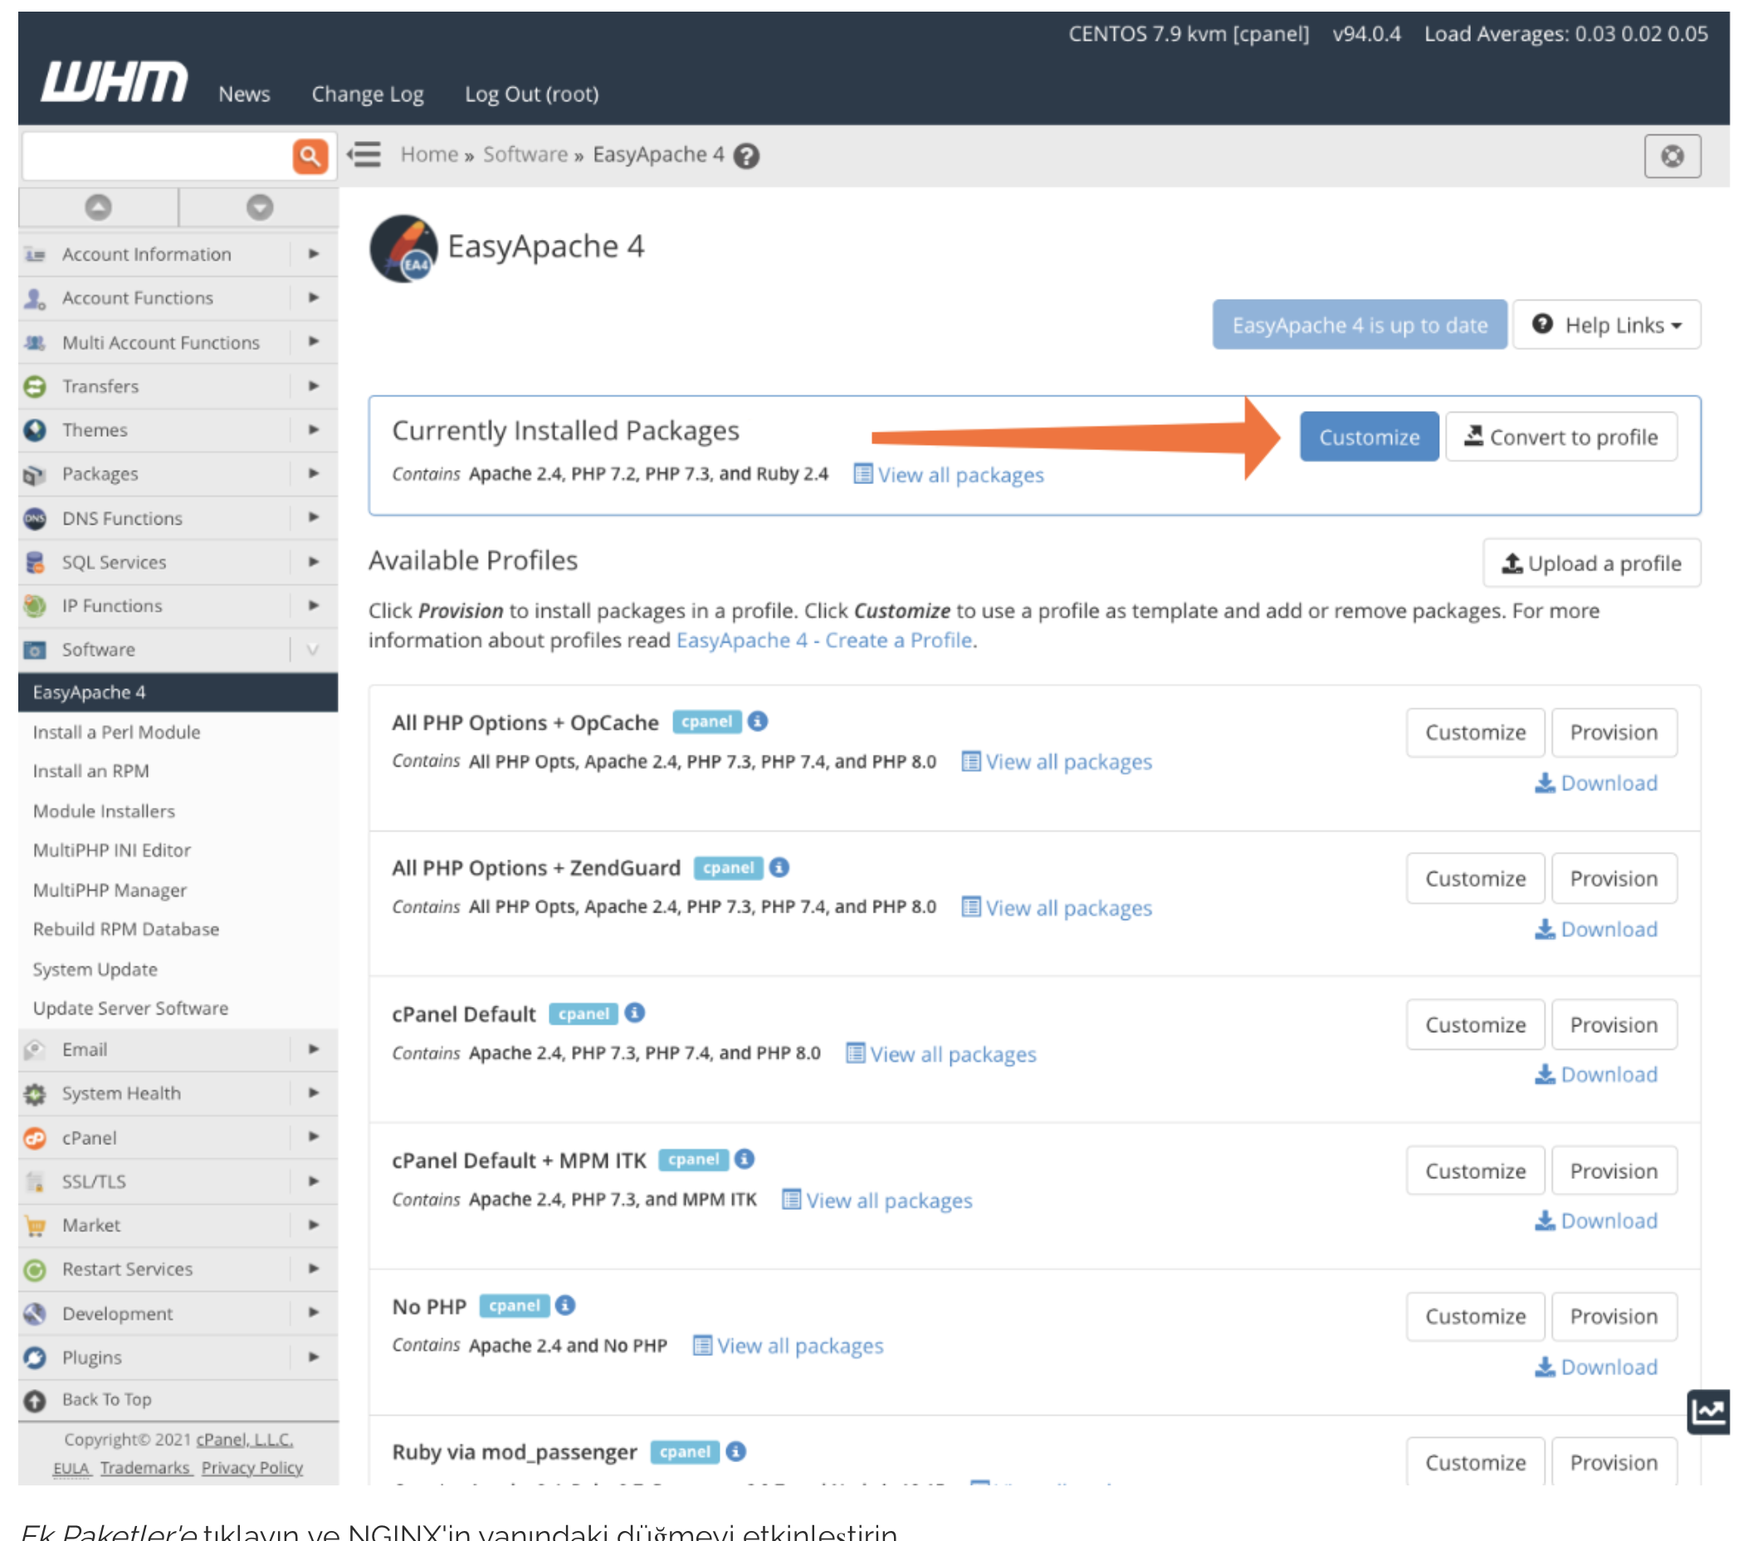Provision the All PHP Options + ZendGuard profile
The width and height of the screenshot is (1753, 1541).
pyautogui.click(x=1614, y=878)
